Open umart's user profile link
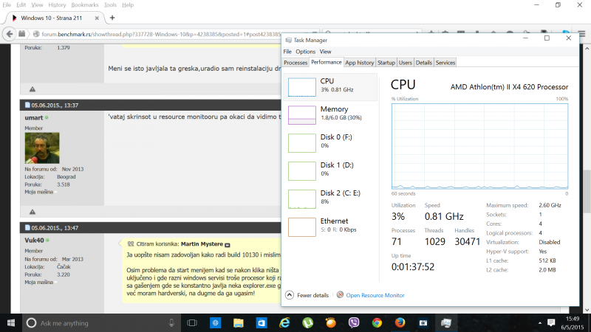This screenshot has height=332, width=591. 34,118
